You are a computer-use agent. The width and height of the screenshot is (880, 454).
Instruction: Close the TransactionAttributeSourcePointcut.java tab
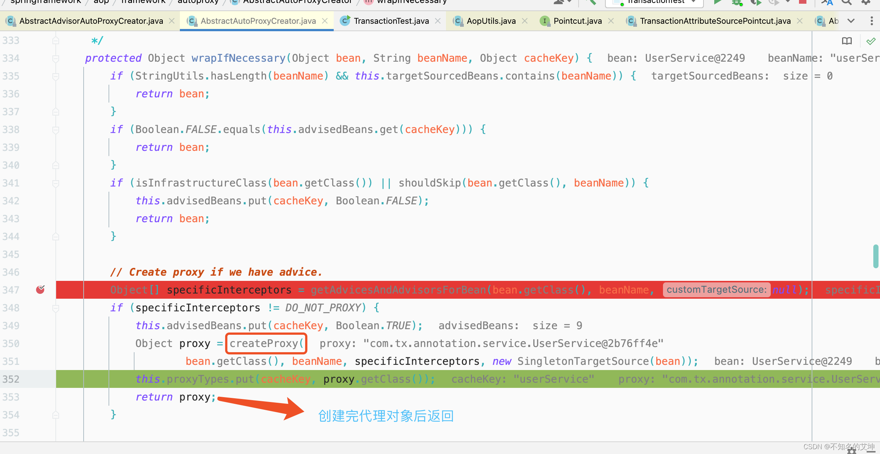coord(800,21)
